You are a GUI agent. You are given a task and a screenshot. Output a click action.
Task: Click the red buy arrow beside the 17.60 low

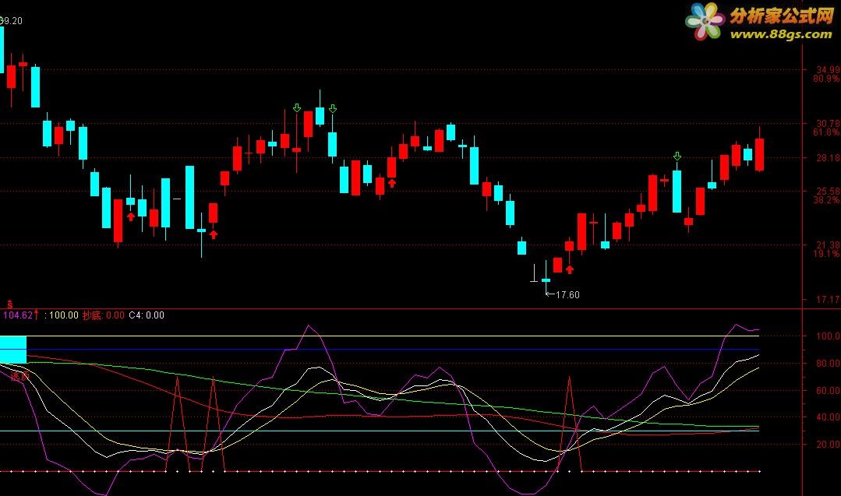pos(570,269)
